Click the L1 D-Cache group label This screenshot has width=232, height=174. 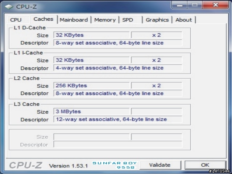click(30, 28)
